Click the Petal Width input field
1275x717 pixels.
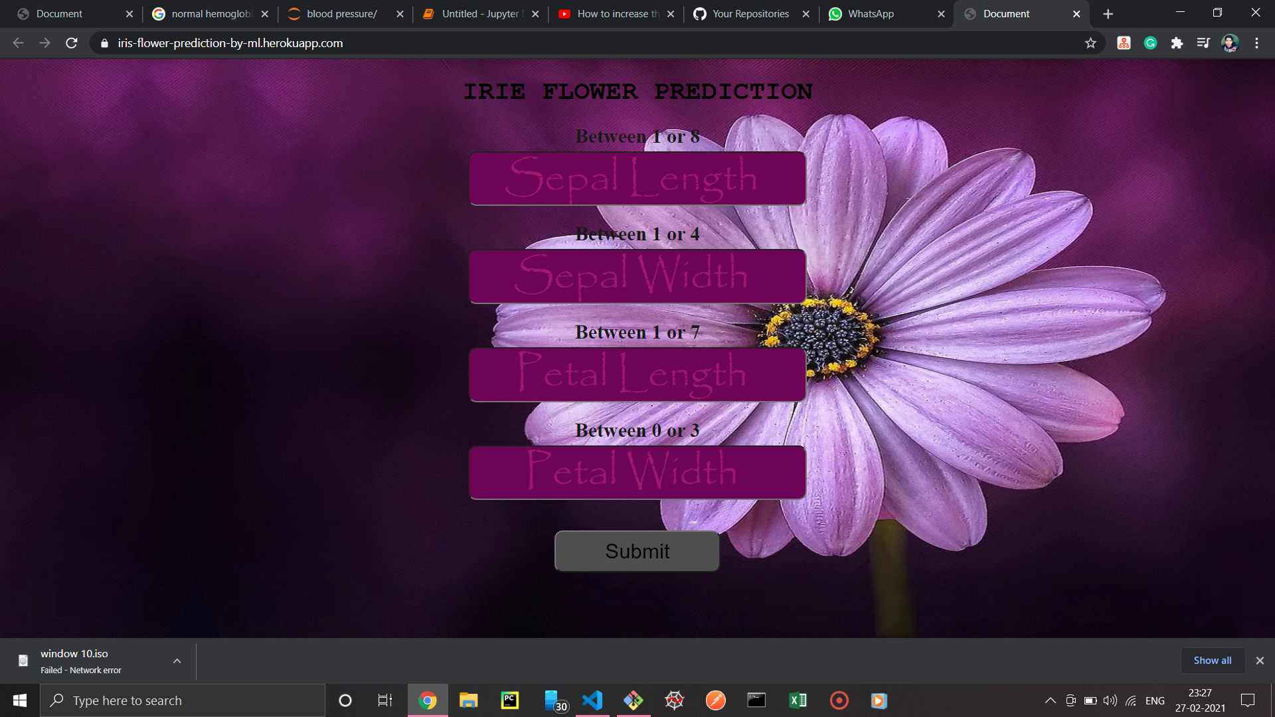(x=637, y=473)
